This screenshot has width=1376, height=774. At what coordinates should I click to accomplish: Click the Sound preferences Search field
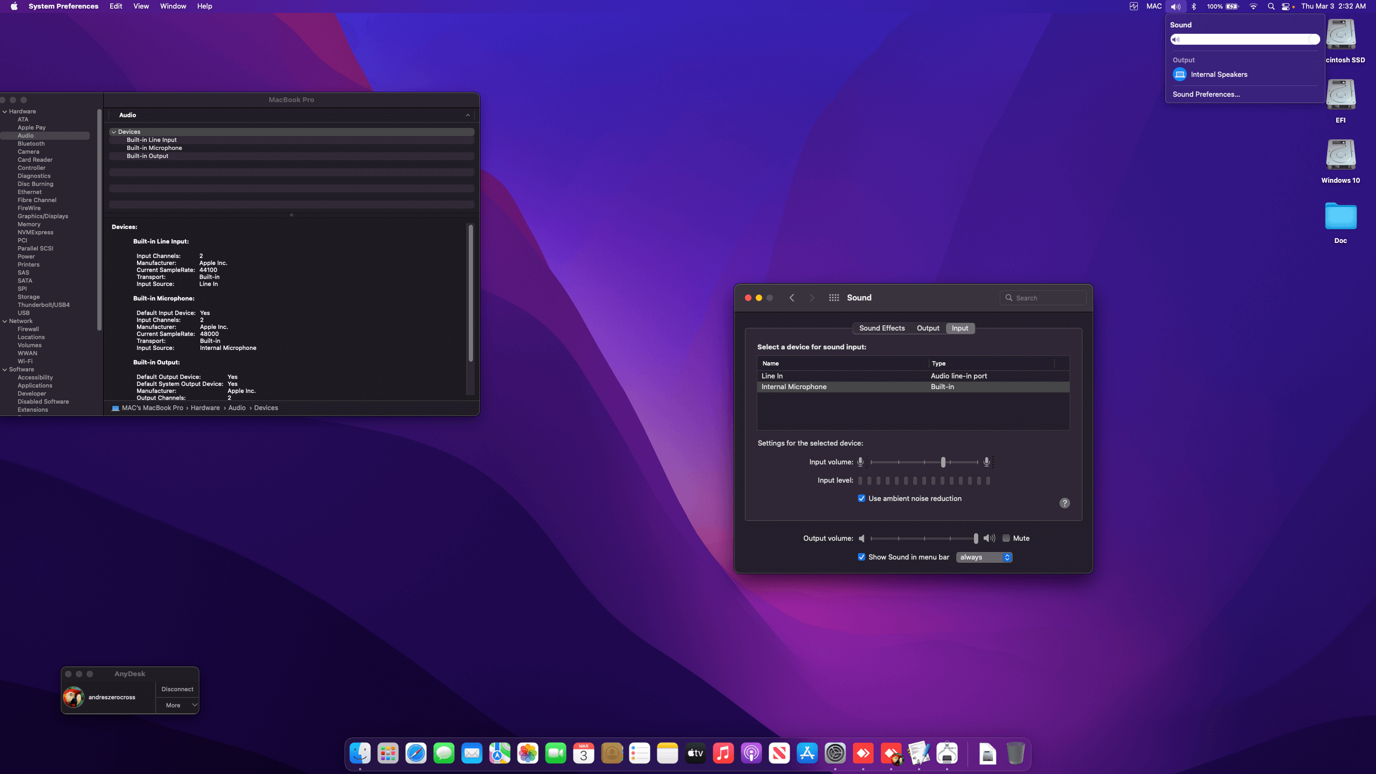(1043, 298)
